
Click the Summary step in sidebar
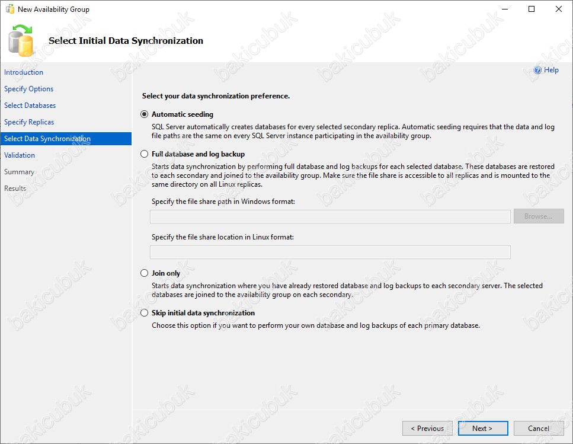click(x=19, y=172)
